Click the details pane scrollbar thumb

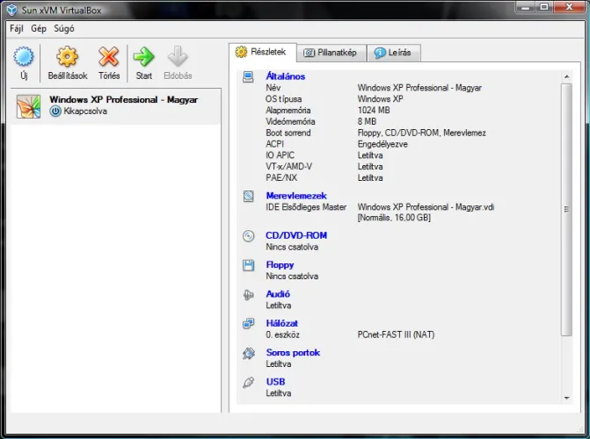click(566, 209)
